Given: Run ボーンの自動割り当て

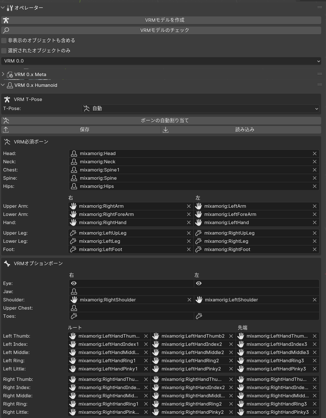Looking at the screenshot, I should point(161,121).
